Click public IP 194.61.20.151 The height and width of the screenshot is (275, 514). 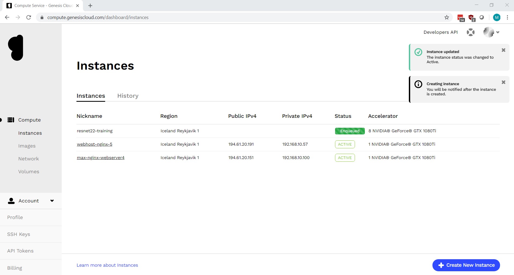tap(241, 157)
